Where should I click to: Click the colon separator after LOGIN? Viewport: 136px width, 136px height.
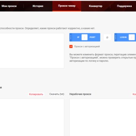tap(131, 37)
